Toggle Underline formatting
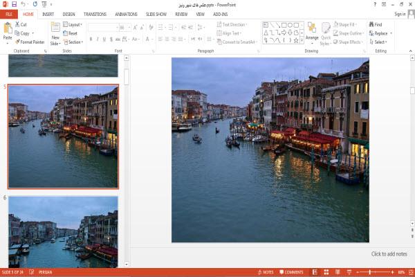 click(104, 39)
